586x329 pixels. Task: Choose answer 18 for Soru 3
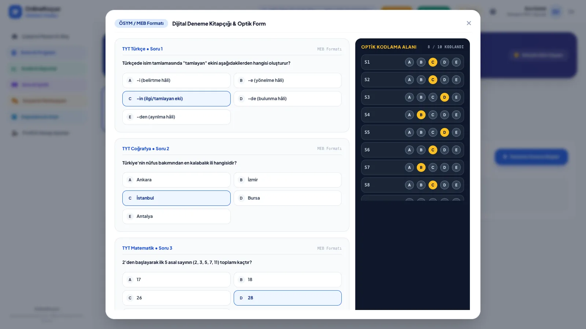[x=288, y=280]
